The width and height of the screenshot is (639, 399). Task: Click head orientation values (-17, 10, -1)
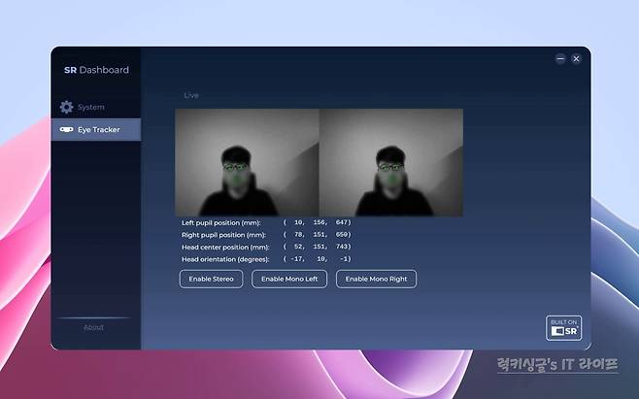pos(317,259)
